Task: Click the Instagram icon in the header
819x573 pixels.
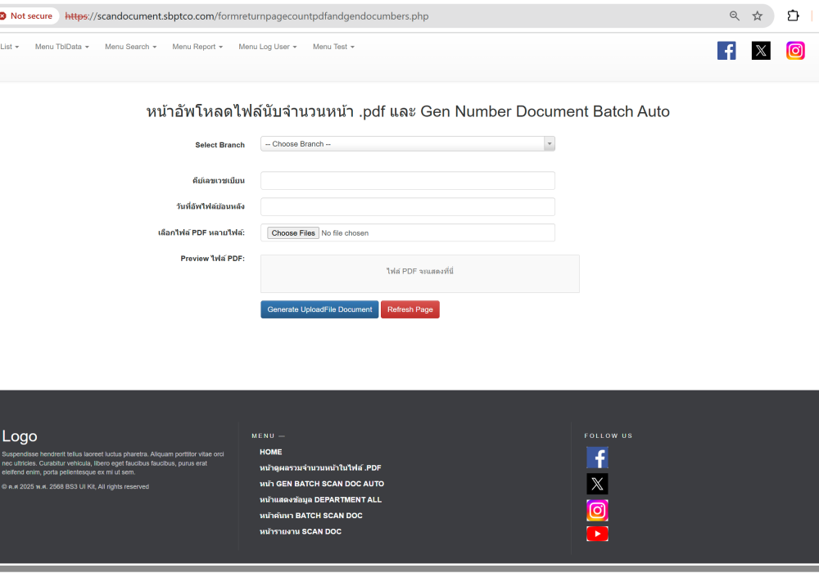Action: pos(795,51)
